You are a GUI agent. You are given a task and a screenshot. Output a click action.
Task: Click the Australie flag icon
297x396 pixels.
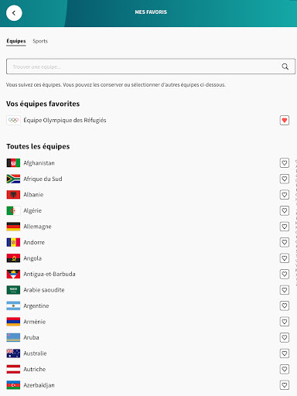(x=13, y=353)
